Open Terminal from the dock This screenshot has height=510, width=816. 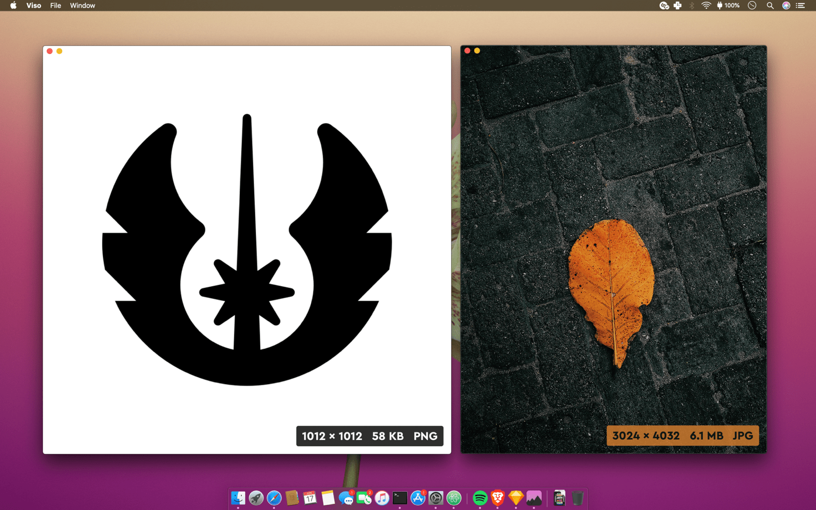pos(400,498)
